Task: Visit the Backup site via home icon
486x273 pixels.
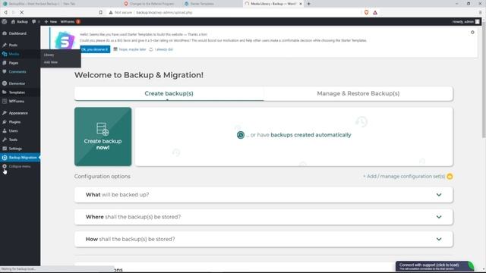Action: click(x=20, y=22)
